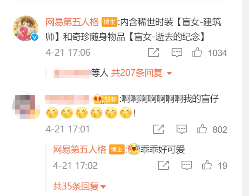This screenshot has height=196, width=249.
Task: Expand the 共207条回复 replies
Action: [136, 73]
